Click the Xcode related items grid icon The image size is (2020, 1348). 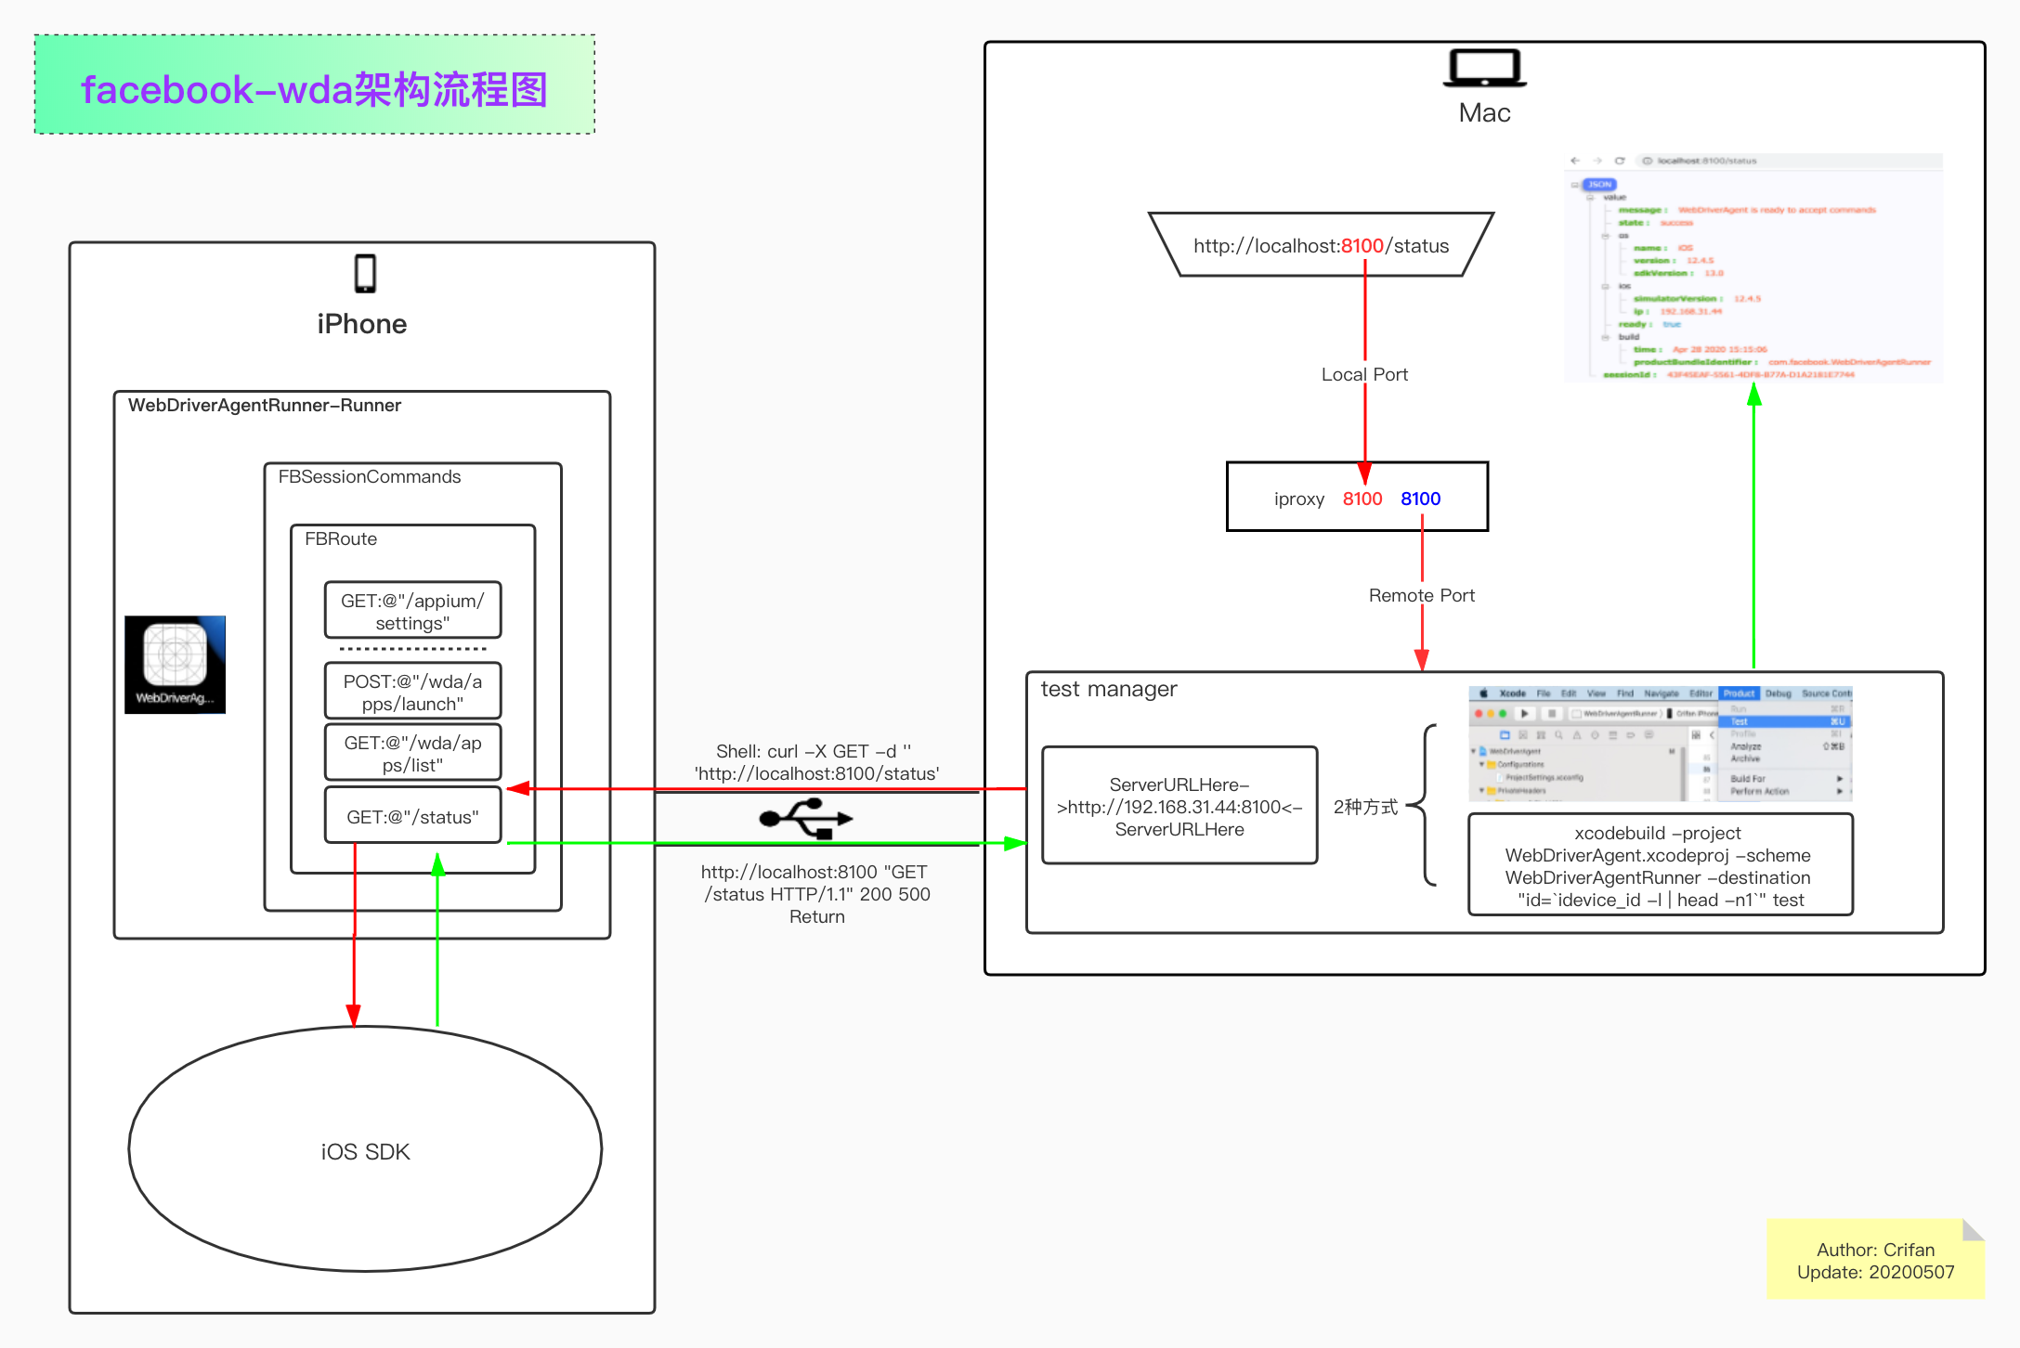point(1696,735)
